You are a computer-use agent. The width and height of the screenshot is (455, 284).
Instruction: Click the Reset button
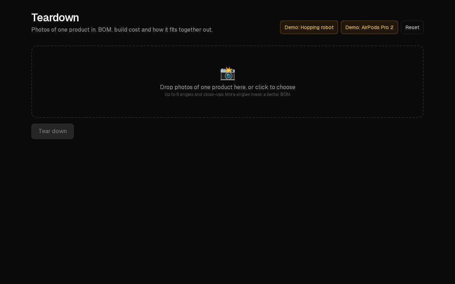click(x=412, y=27)
